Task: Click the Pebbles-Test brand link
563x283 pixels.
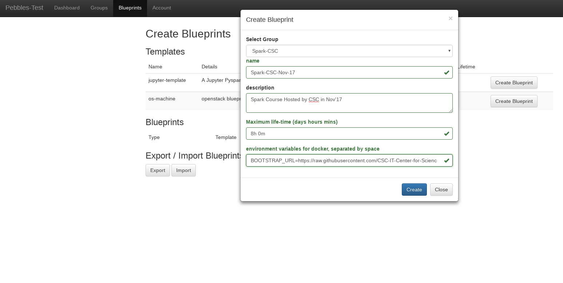Action: pyautogui.click(x=24, y=8)
